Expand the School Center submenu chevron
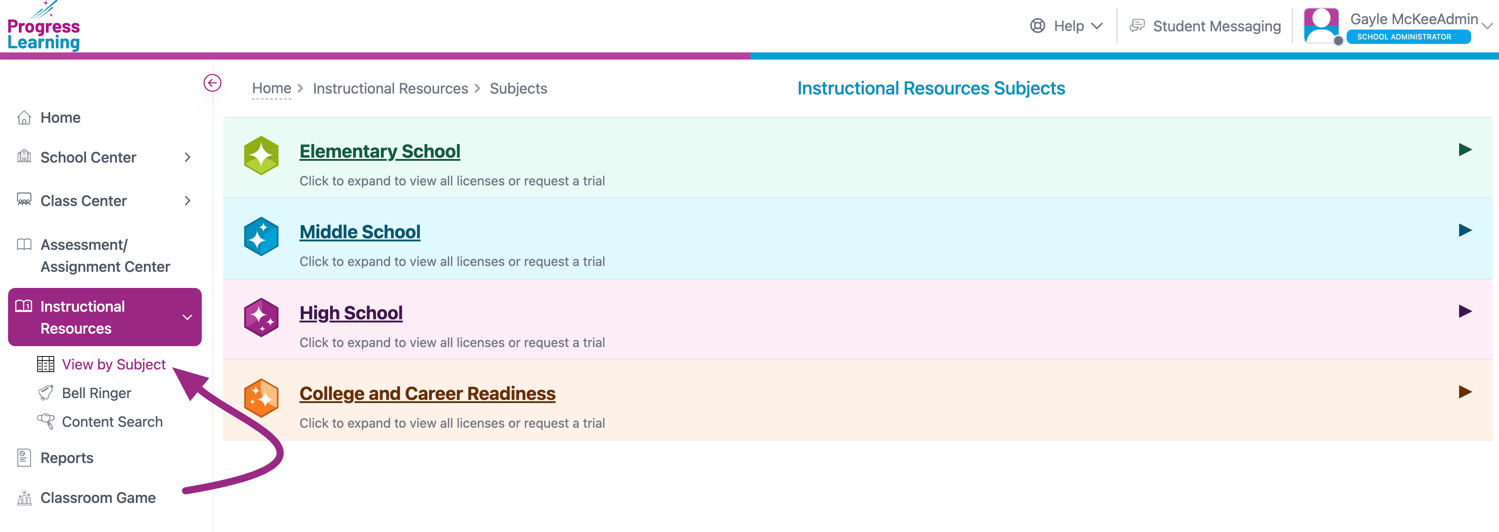Image resolution: width=1499 pixels, height=532 pixels. pos(187,158)
